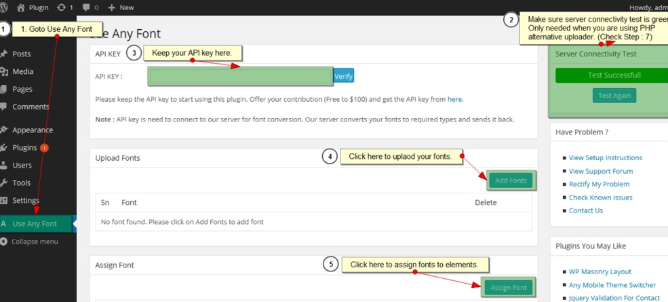Screen dimensions: 668x302
Task: Click the Font column header
Action: [x=129, y=202]
